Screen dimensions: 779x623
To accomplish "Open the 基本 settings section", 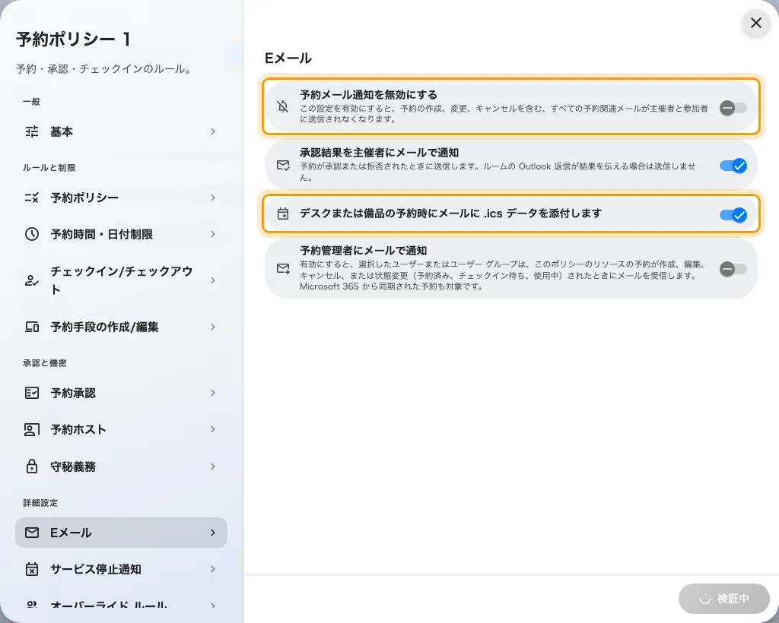I will 121,131.
